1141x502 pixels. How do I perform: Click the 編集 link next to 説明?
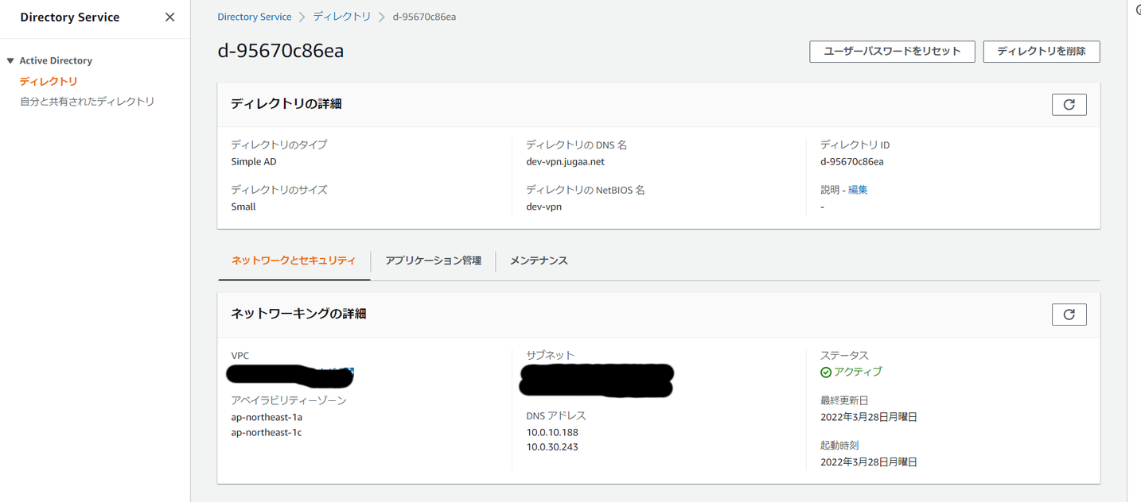858,190
